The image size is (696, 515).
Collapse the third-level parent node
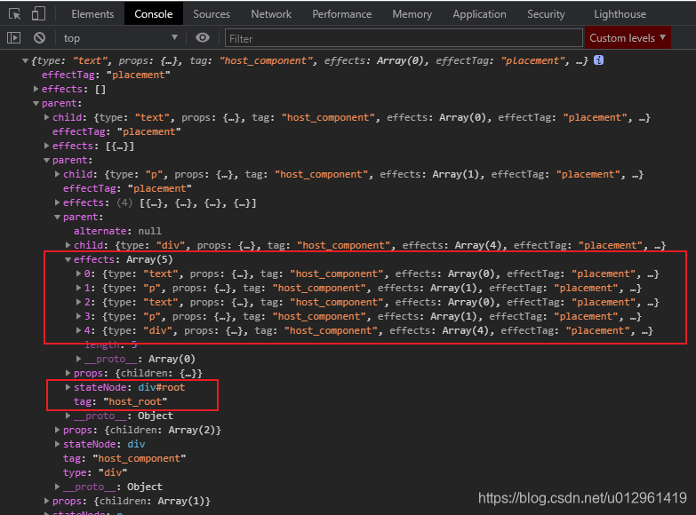click(x=57, y=217)
